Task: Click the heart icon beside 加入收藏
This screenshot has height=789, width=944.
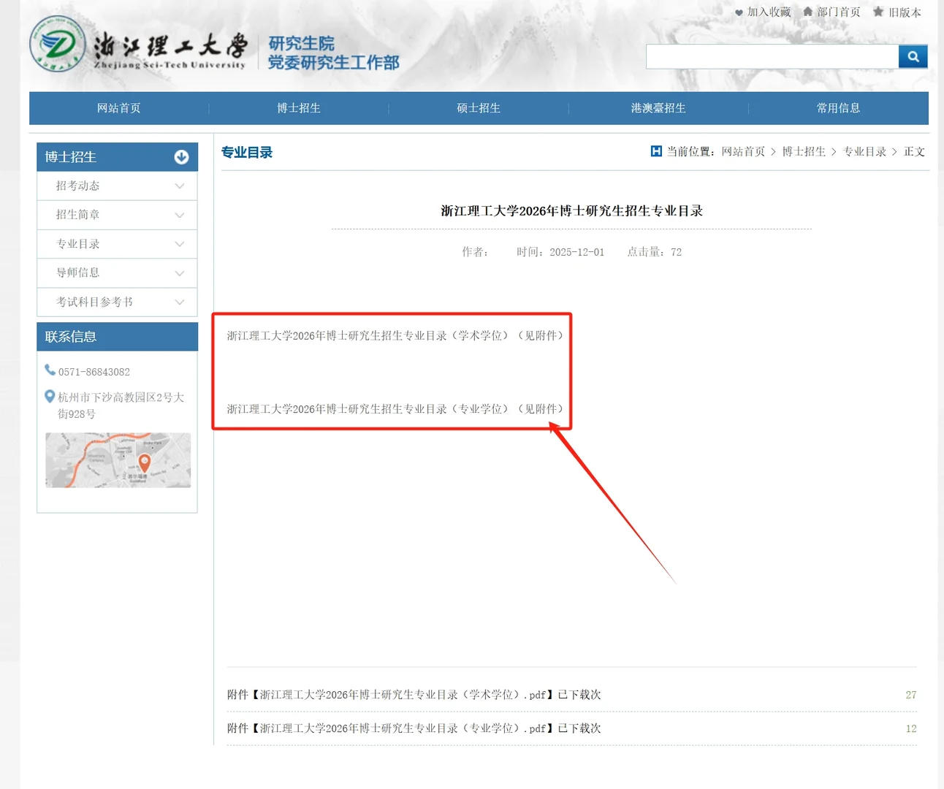Action: [738, 12]
